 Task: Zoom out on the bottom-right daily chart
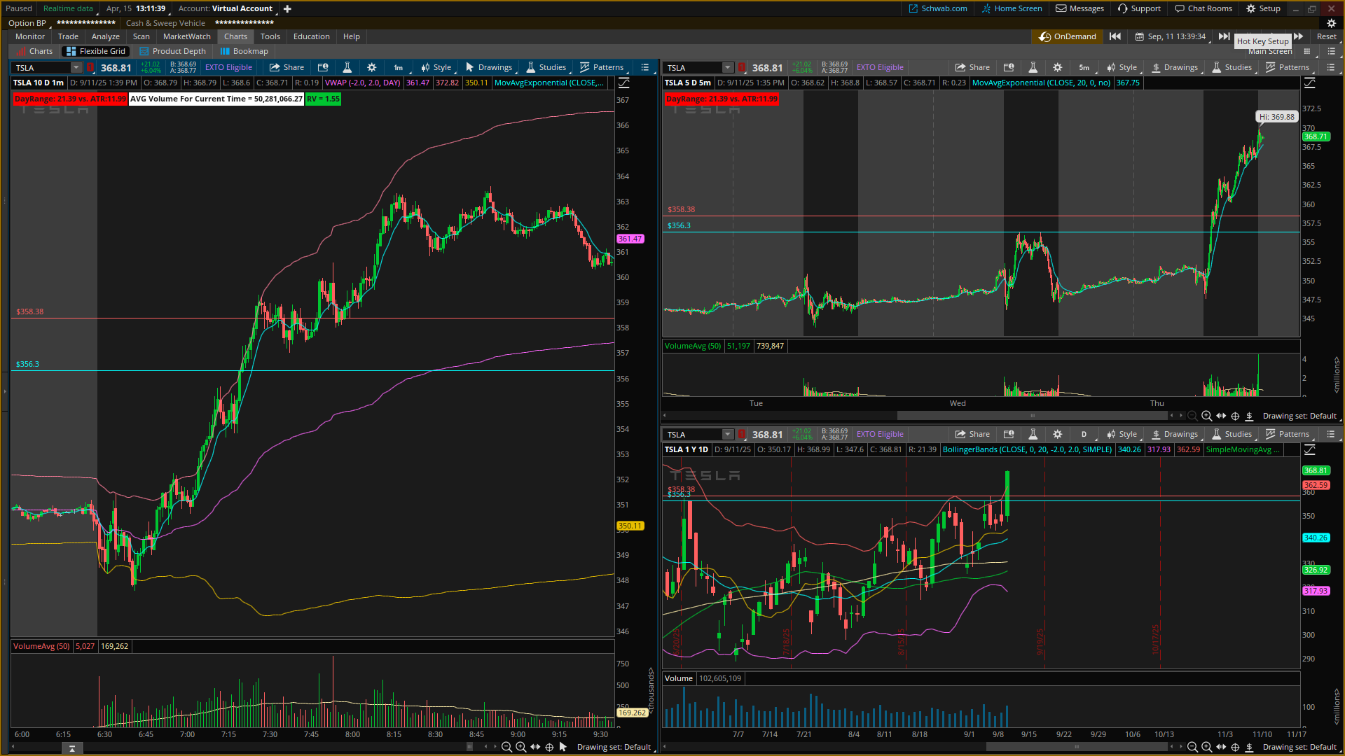tap(1192, 747)
